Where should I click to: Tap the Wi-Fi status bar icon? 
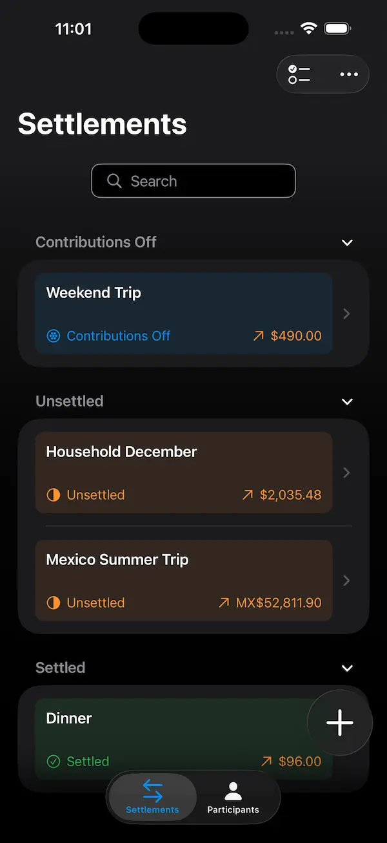click(309, 29)
